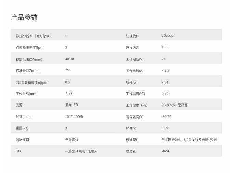Select the 蓝光LED light source value
230x173 pixels.
tap(71, 105)
